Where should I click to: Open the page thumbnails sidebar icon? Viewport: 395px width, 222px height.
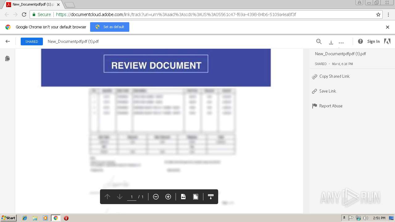7,58
